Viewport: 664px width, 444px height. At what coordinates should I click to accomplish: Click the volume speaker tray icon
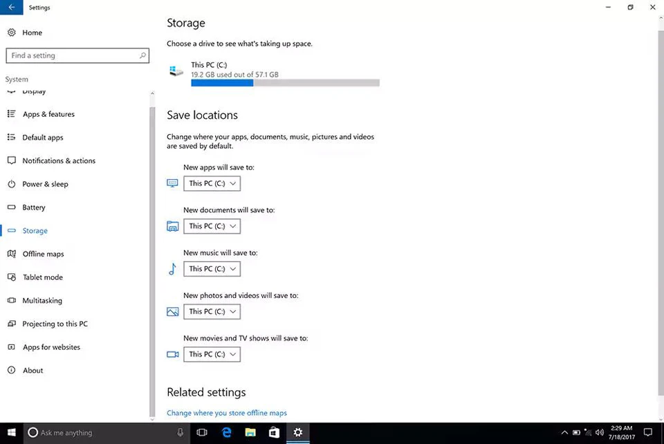pos(599,432)
